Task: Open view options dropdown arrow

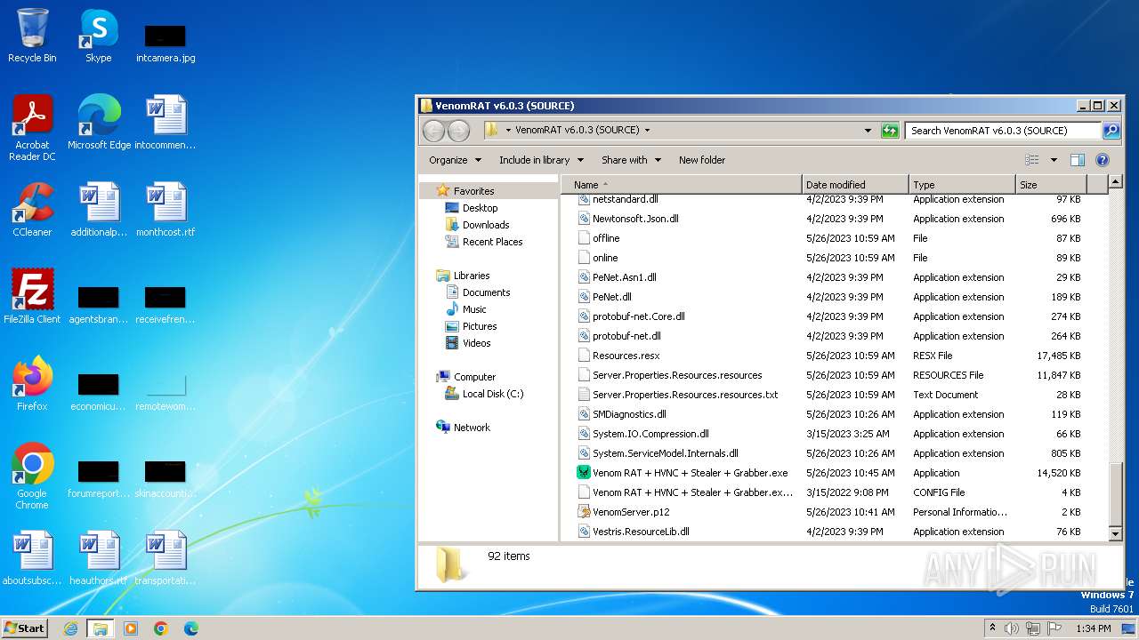Action: (x=1054, y=160)
